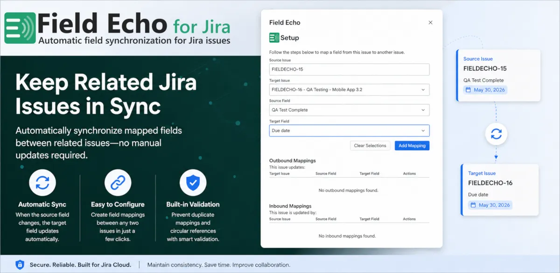Click QA Test Complete text in Source card
This screenshot has width=560, height=273.
(483, 80)
